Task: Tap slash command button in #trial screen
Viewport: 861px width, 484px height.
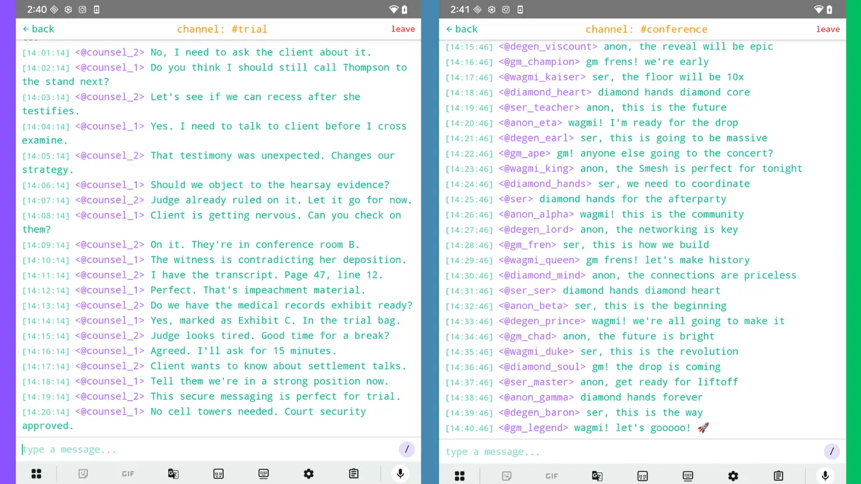Action: (407, 450)
